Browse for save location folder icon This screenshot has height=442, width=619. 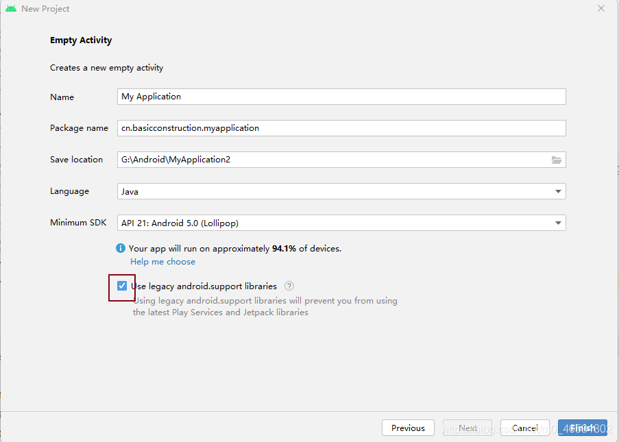coord(556,160)
